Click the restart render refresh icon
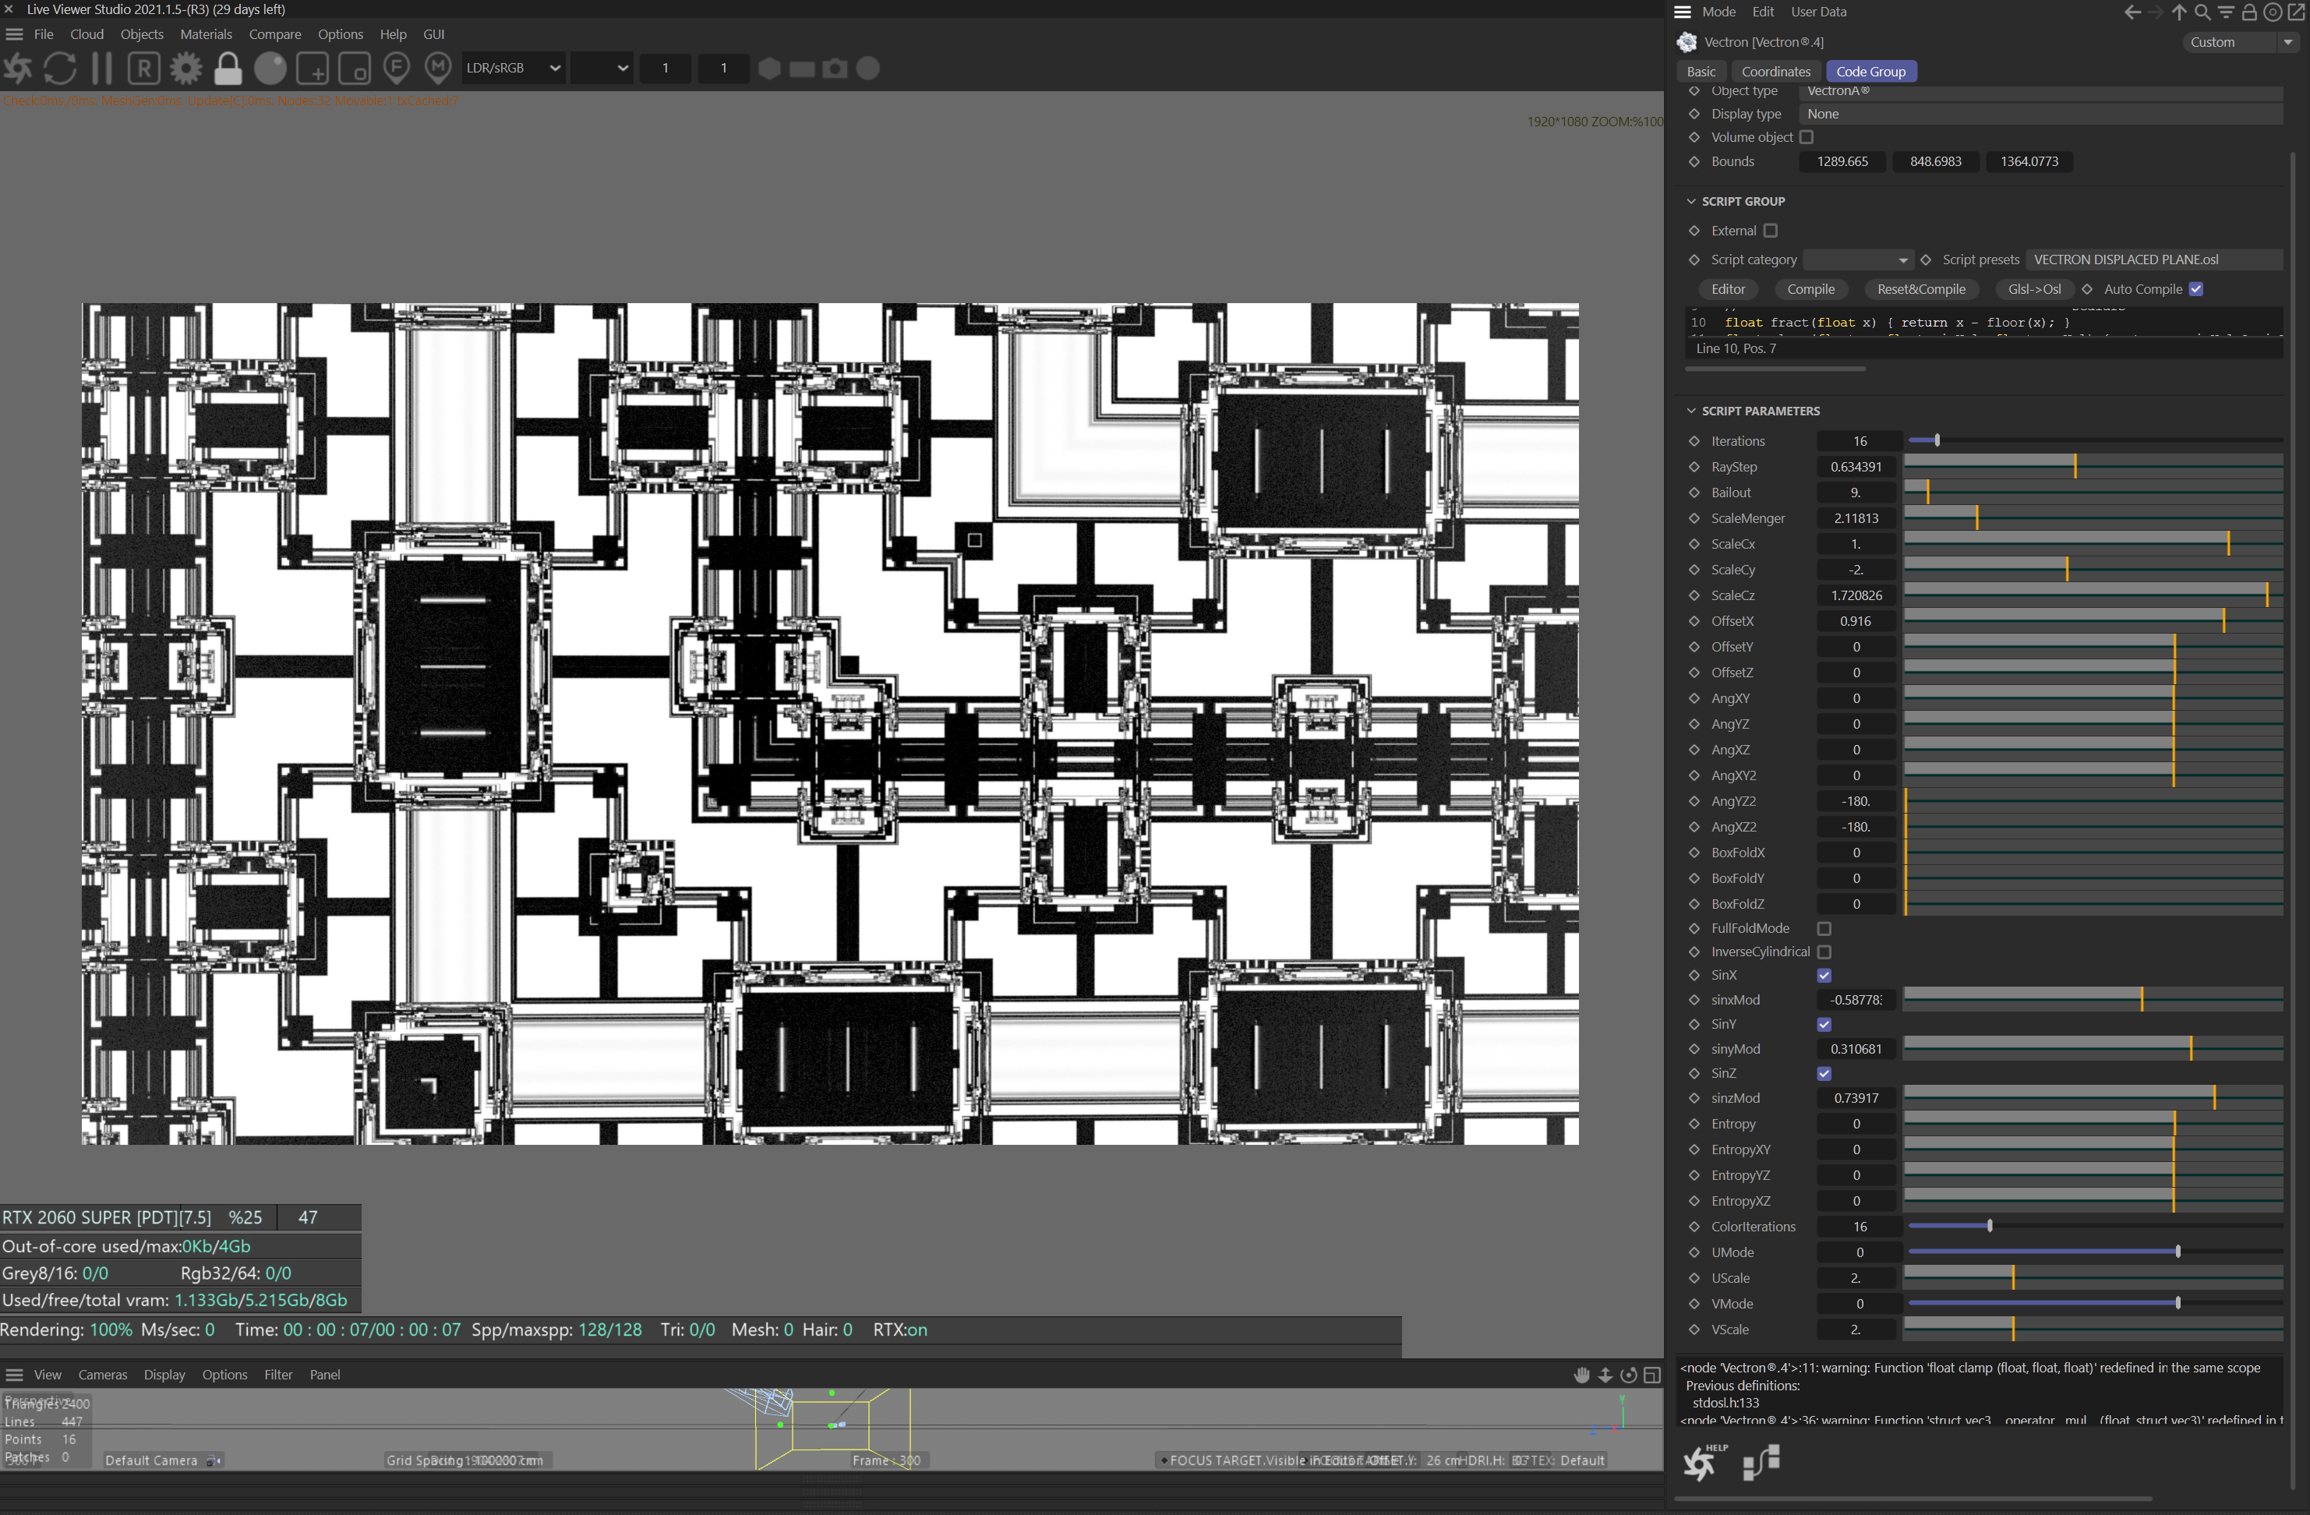 60,68
